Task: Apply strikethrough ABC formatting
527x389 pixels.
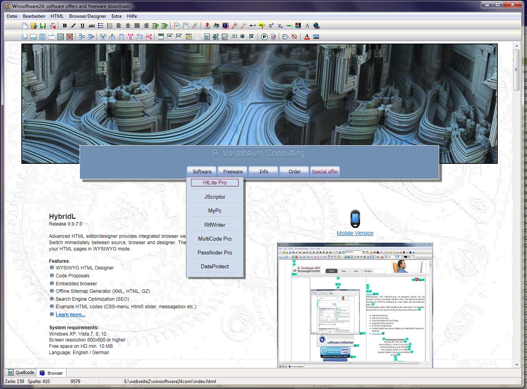Action: (91, 26)
